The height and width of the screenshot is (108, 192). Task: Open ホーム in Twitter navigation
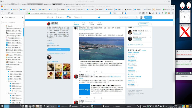[50, 17]
